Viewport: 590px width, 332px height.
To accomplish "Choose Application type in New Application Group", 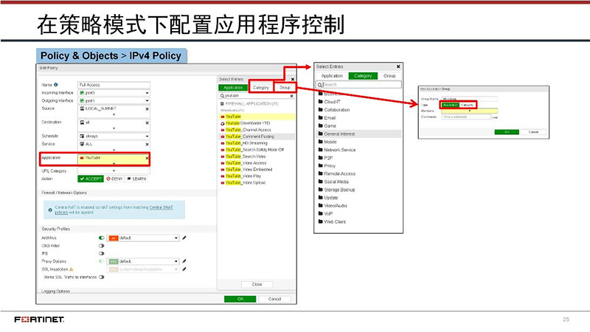I will pyautogui.click(x=451, y=105).
